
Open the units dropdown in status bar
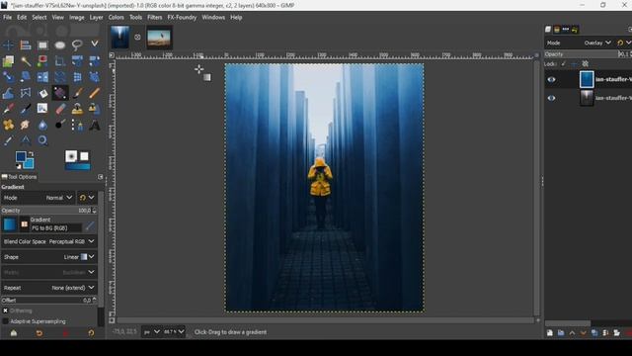click(x=151, y=332)
